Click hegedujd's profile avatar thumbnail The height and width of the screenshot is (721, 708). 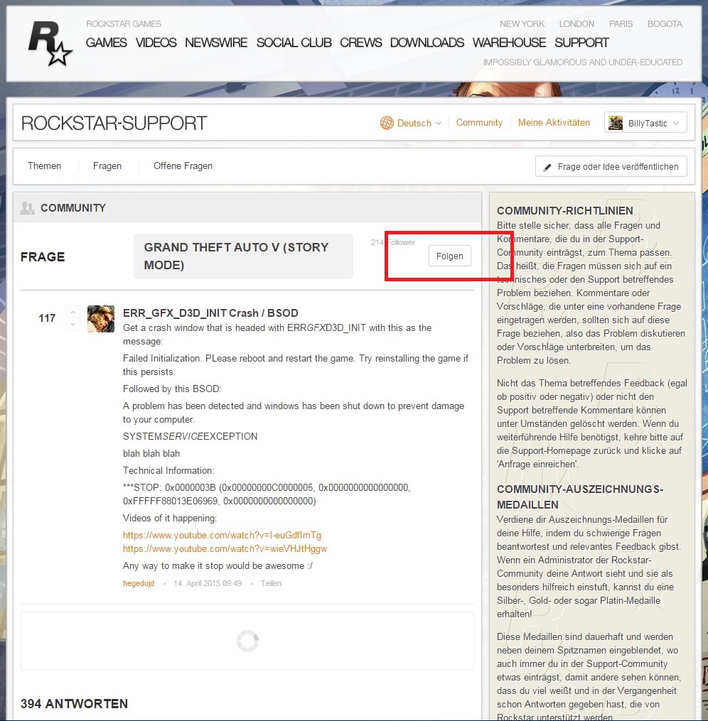coord(101,319)
